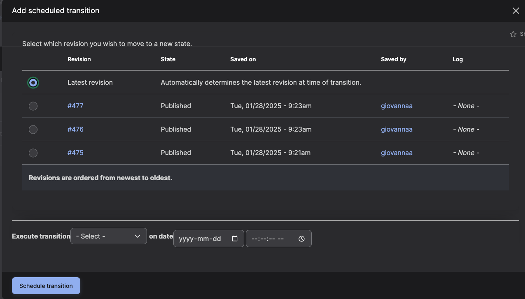
Task: Open the clock picker icon in time field
Action: pos(301,239)
